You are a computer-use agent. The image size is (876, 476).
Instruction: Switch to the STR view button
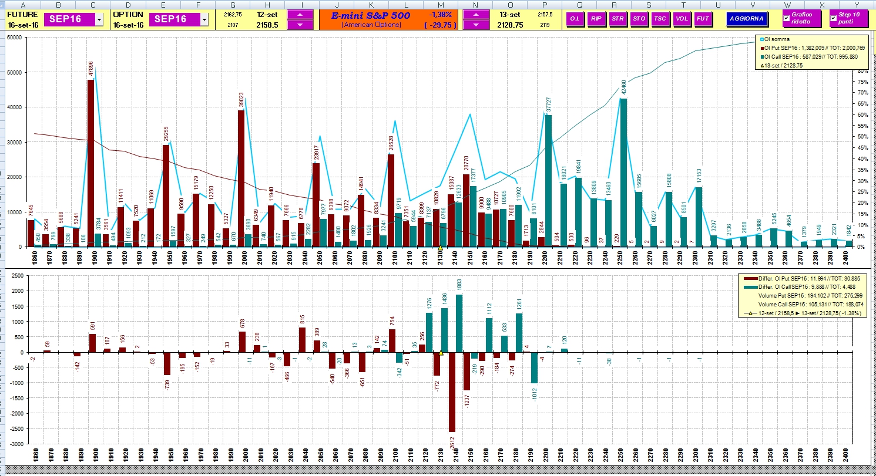[617, 19]
